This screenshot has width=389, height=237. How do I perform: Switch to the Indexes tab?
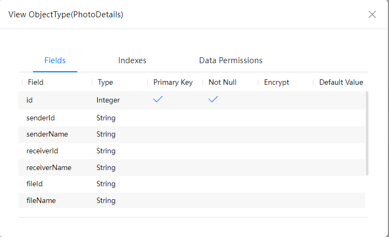pos(132,60)
